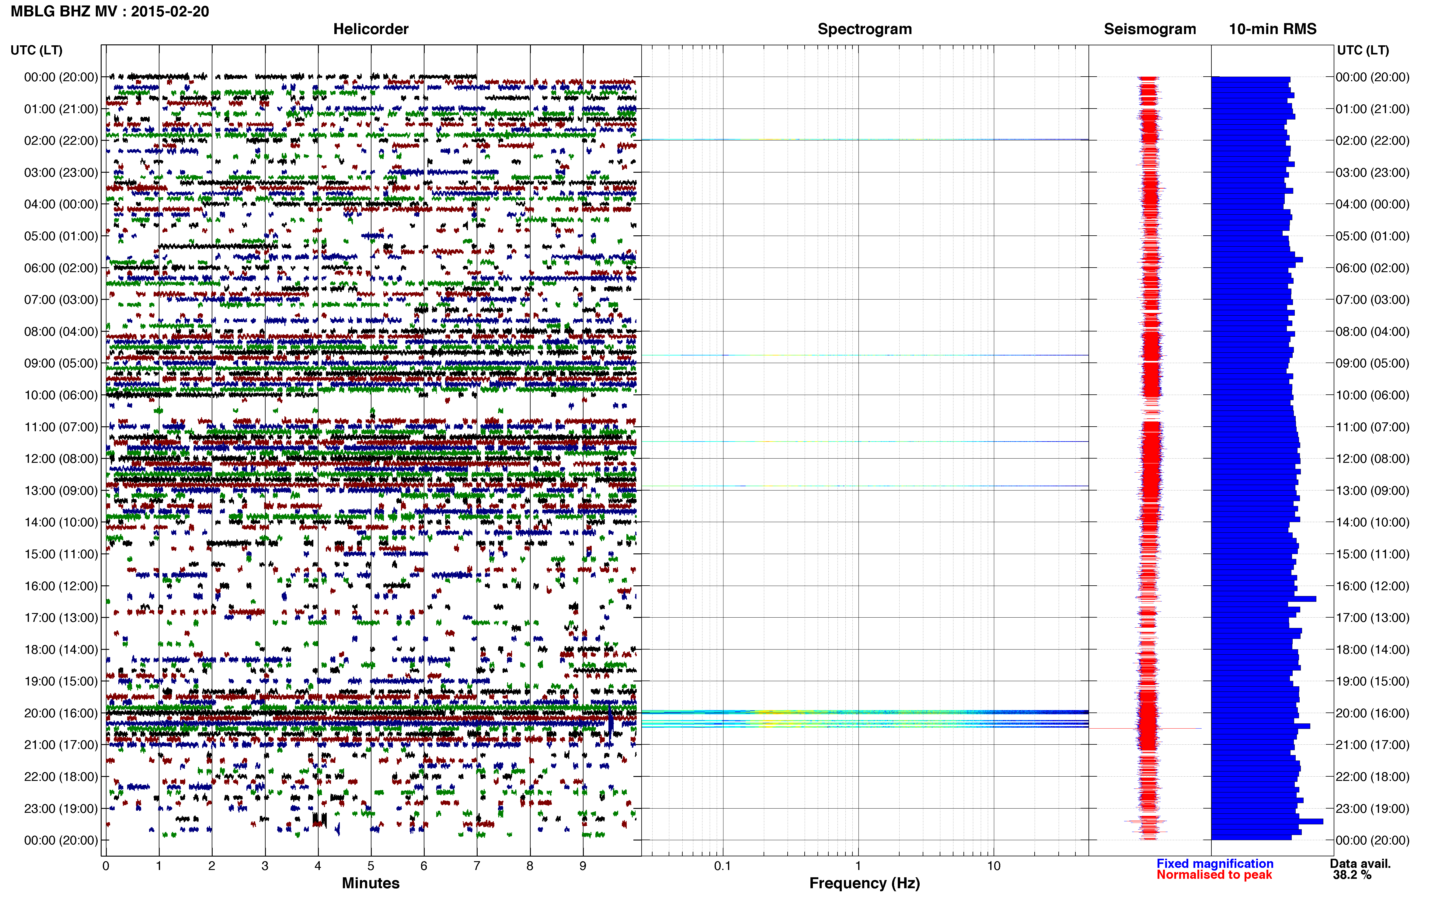Click right-axis time label 07:00 (03:00)

coord(1372,300)
